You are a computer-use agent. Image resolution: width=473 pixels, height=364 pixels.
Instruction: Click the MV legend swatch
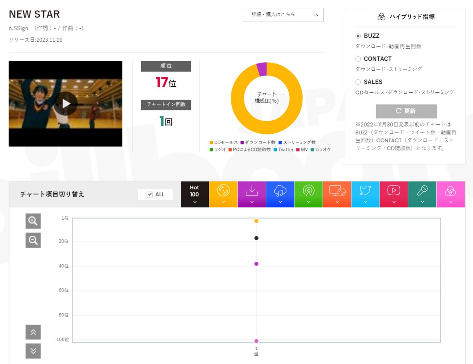click(298, 150)
